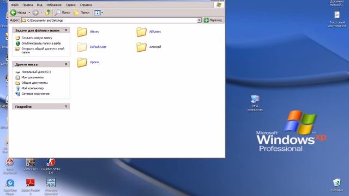Open the address bar dropdown arrow
The width and height of the screenshot is (349, 196).
coord(199,20)
